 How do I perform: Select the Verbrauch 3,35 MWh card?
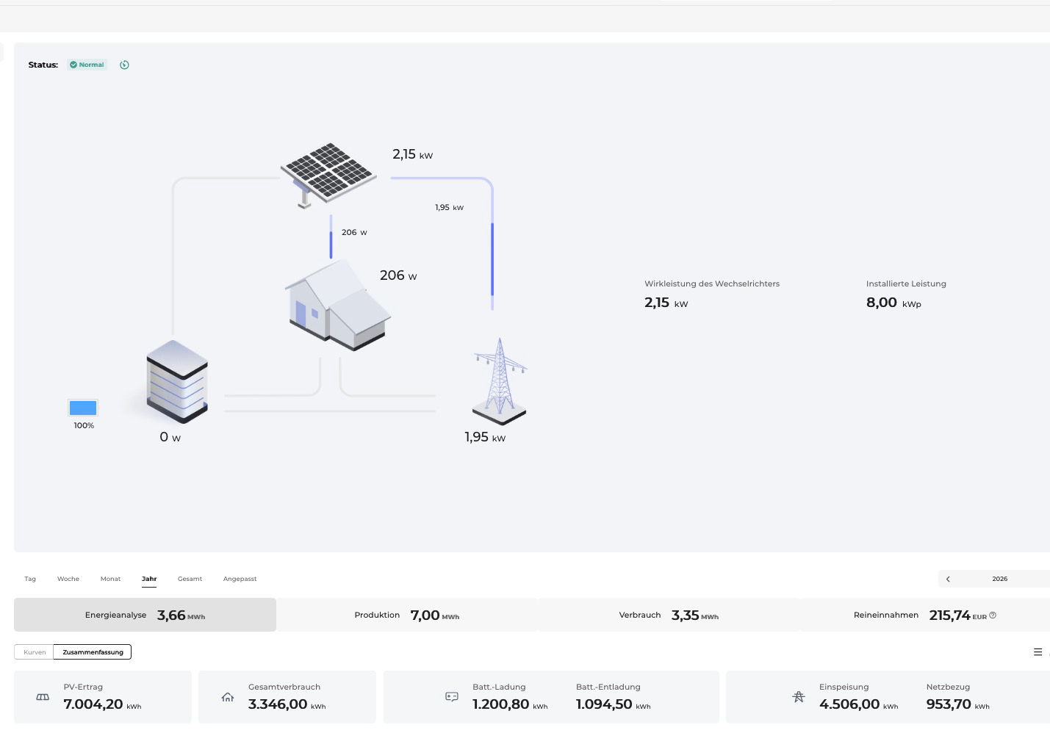pos(669,615)
